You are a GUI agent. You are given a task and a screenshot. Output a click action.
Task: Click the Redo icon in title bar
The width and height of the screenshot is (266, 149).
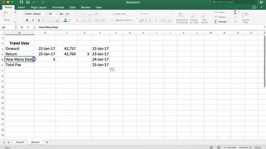(x=43, y=2)
